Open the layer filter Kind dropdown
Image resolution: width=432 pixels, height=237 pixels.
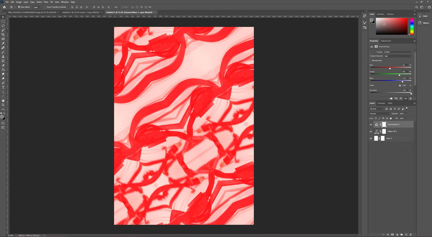click(x=377, y=109)
